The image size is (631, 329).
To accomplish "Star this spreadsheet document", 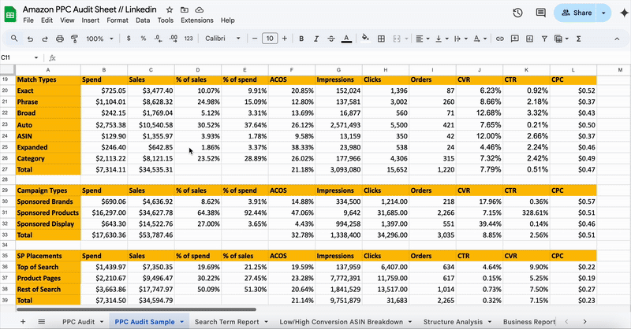I will [x=170, y=9].
